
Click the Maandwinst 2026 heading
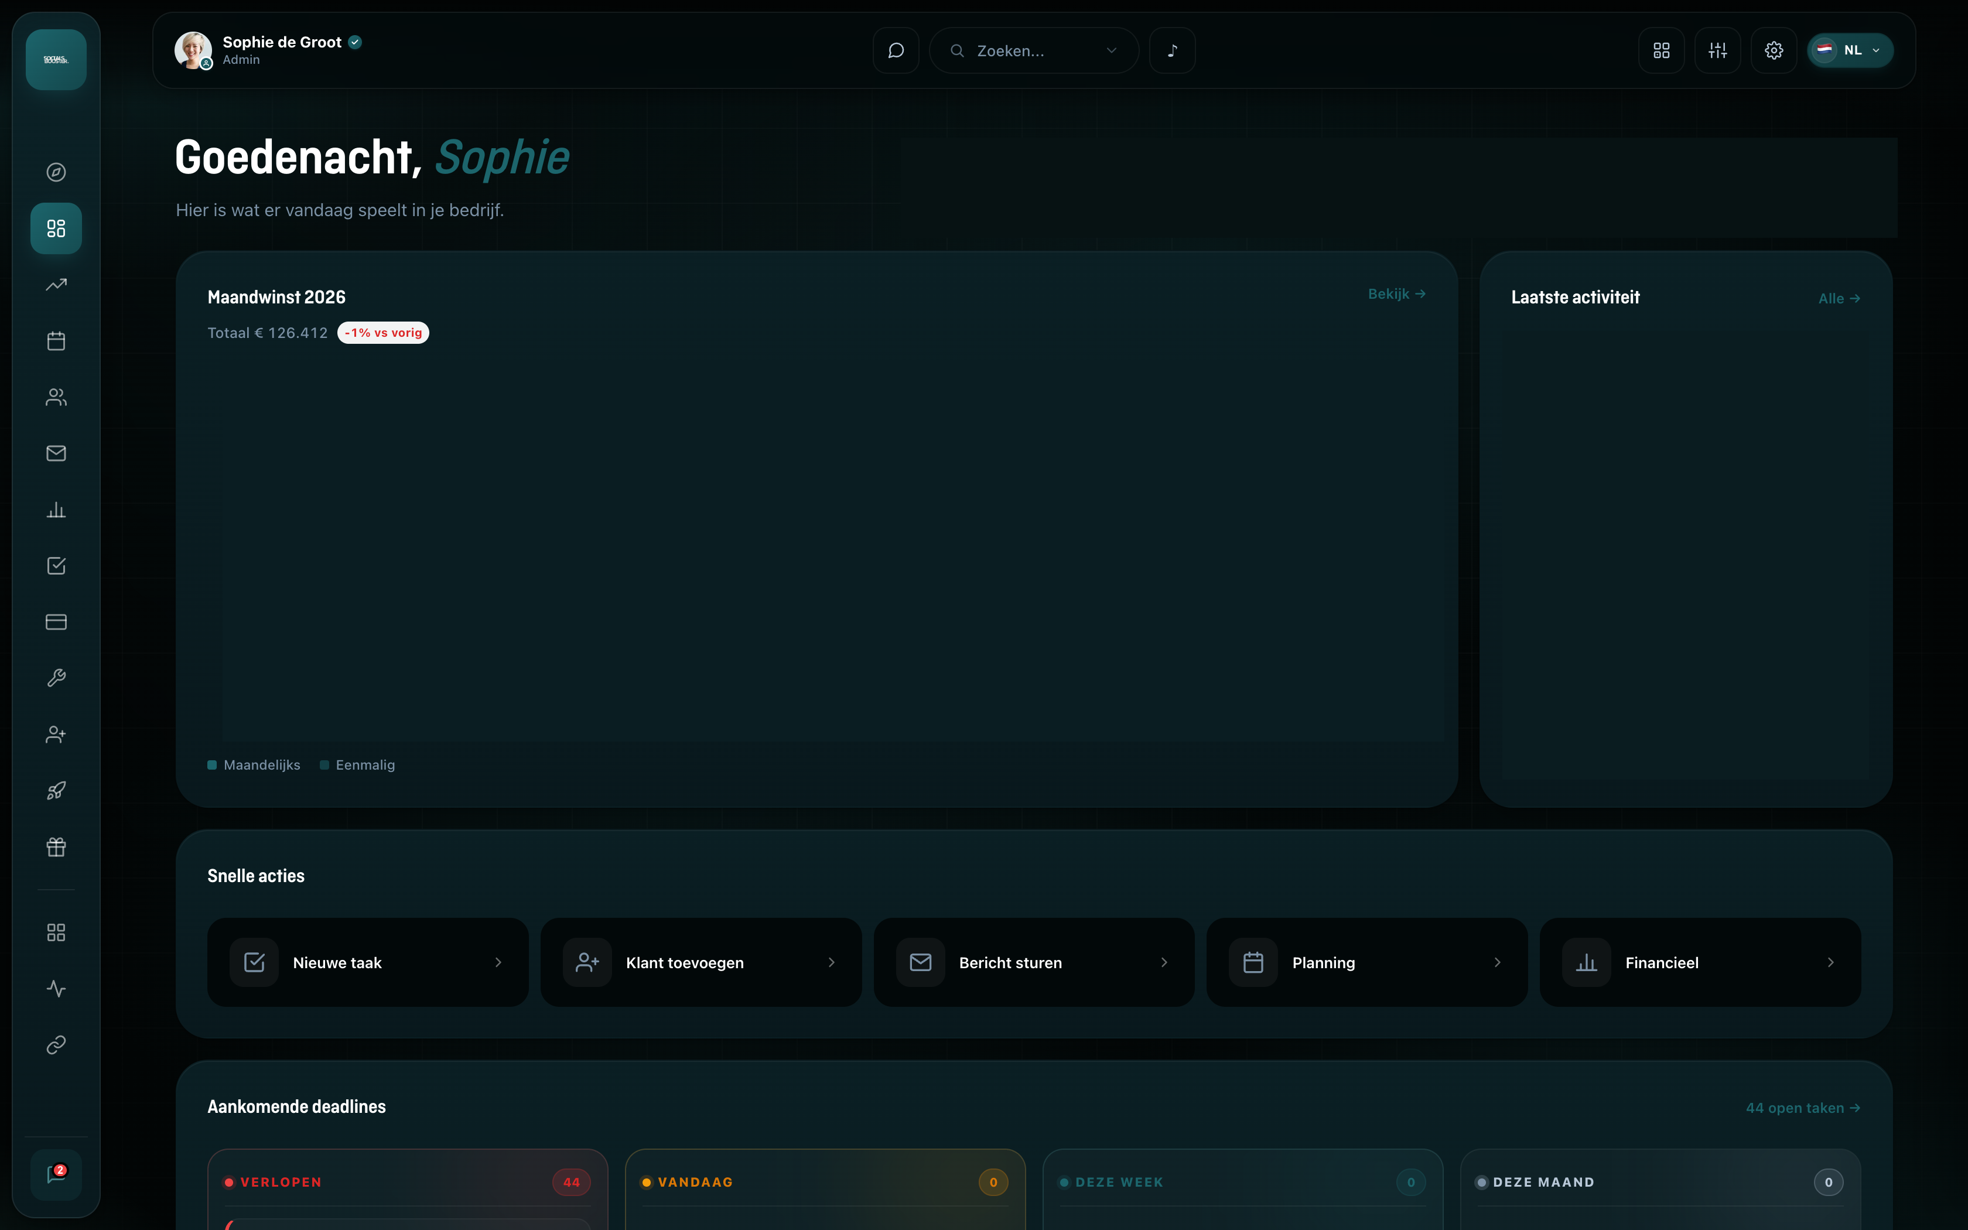[276, 297]
